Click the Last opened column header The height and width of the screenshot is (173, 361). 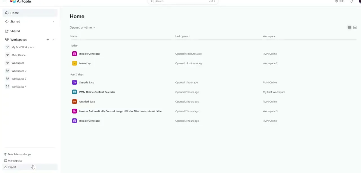point(182,36)
